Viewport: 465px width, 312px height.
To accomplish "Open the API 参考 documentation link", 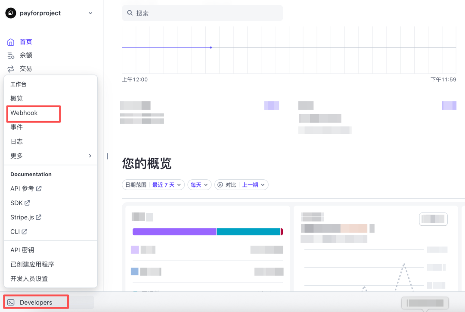I will 21,188.
